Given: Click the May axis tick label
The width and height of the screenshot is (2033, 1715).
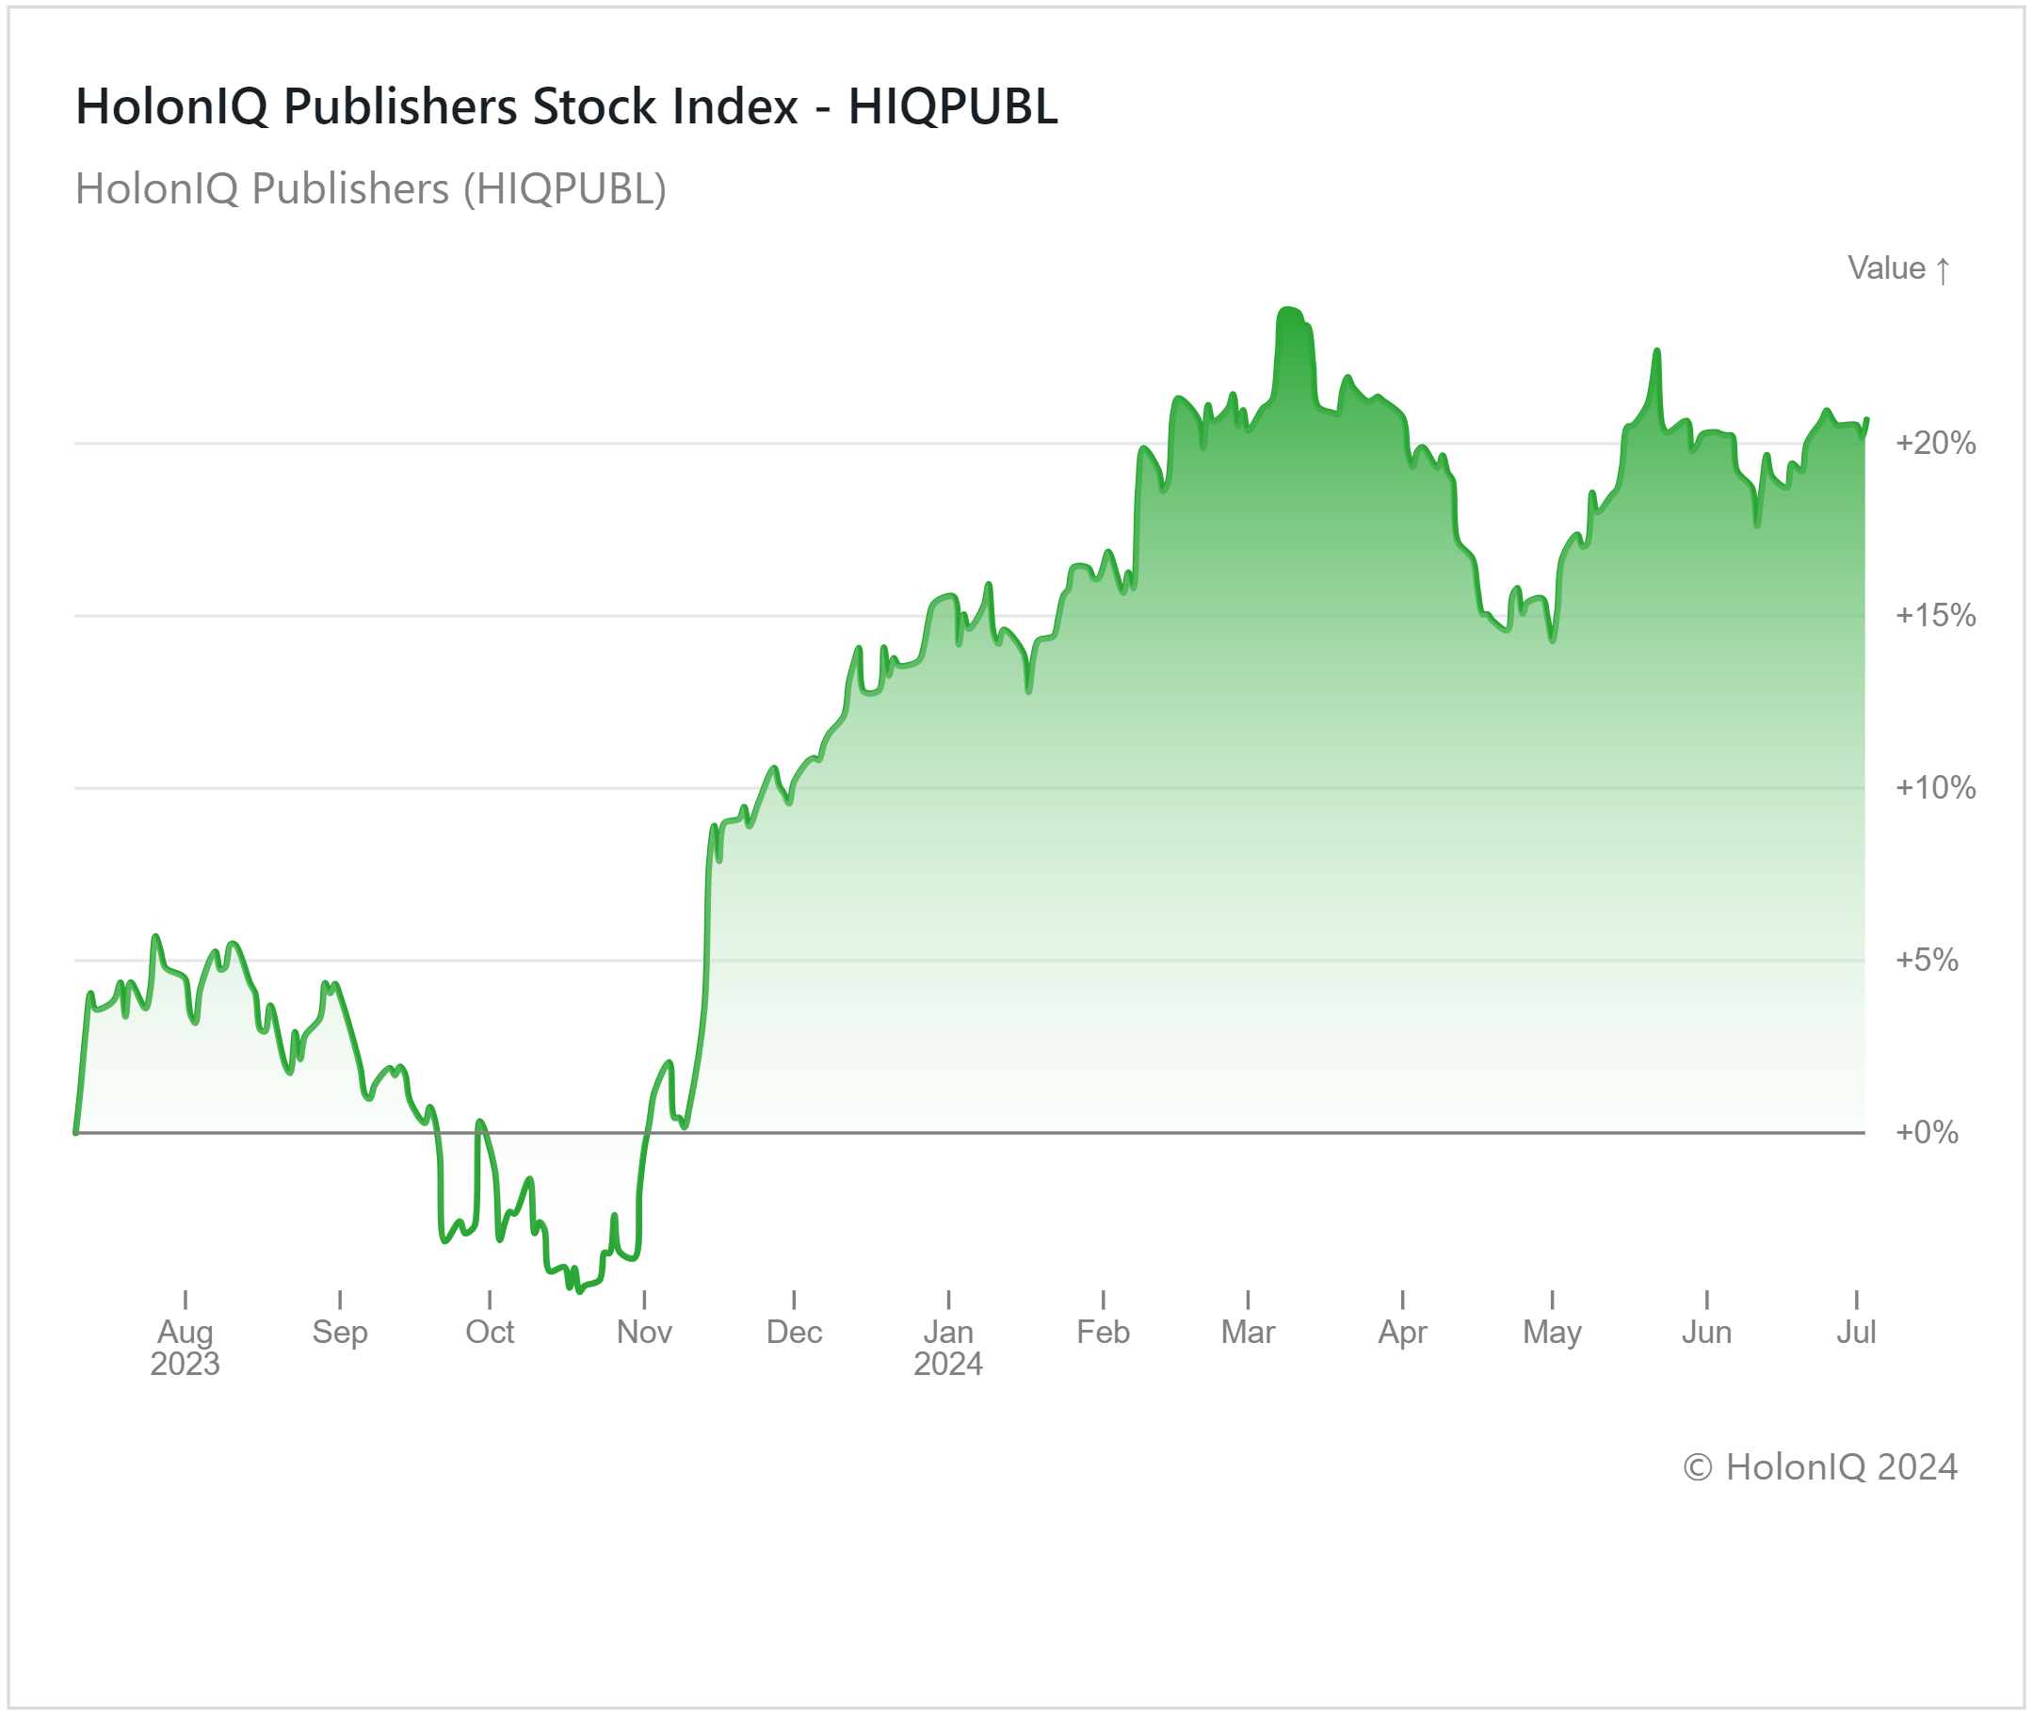Looking at the screenshot, I should coord(1552,1332).
